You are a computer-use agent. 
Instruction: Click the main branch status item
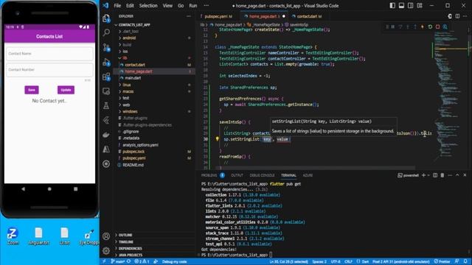tap(118, 261)
